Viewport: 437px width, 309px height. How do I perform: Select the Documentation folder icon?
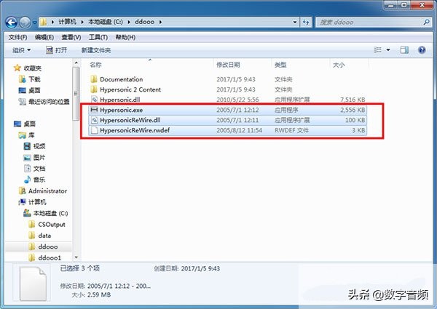point(94,79)
